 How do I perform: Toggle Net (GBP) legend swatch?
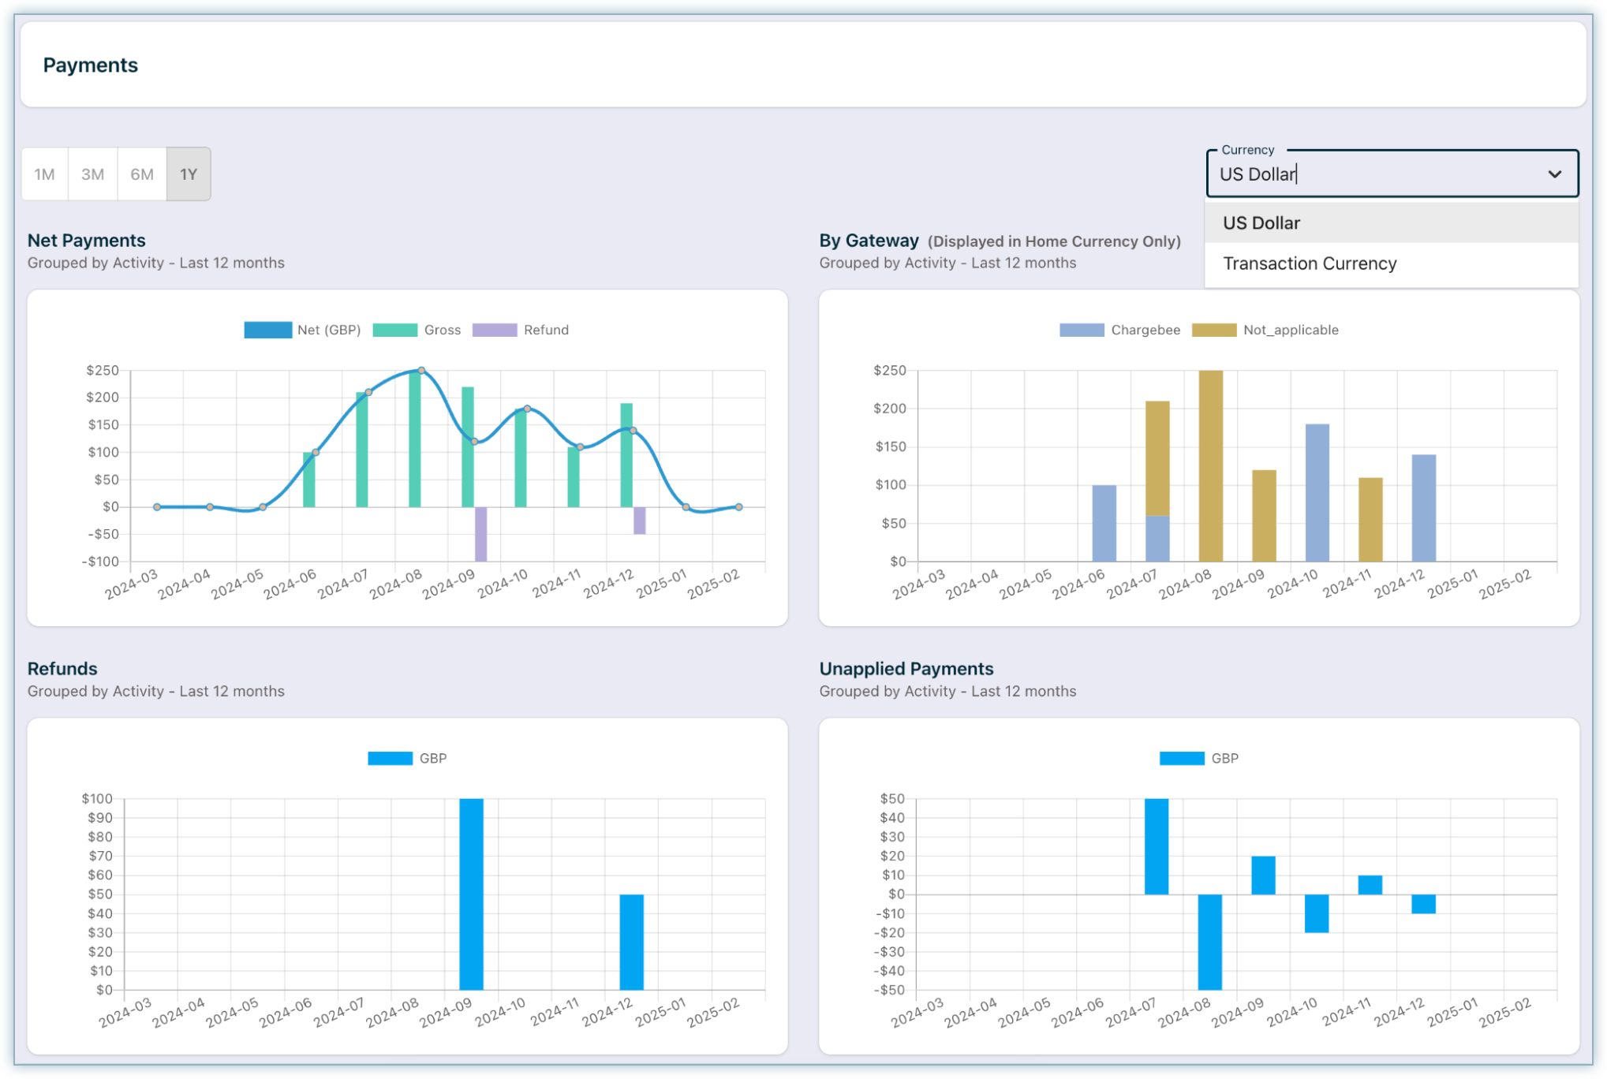click(x=267, y=330)
